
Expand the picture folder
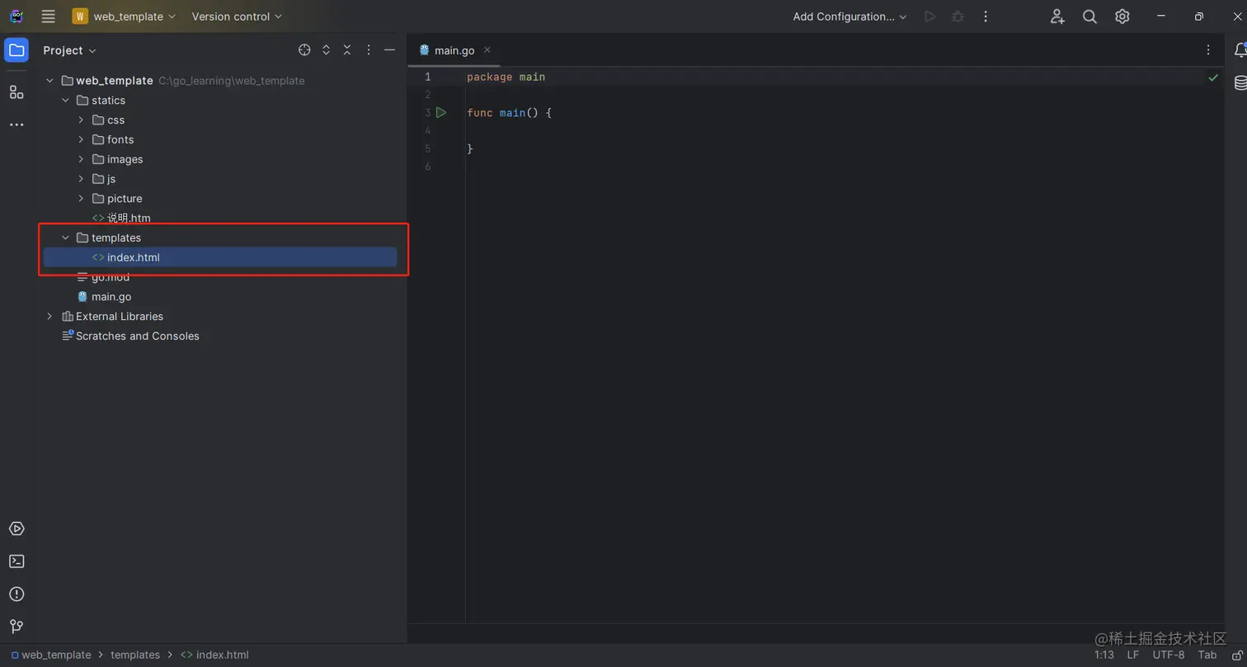[x=81, y=199]
